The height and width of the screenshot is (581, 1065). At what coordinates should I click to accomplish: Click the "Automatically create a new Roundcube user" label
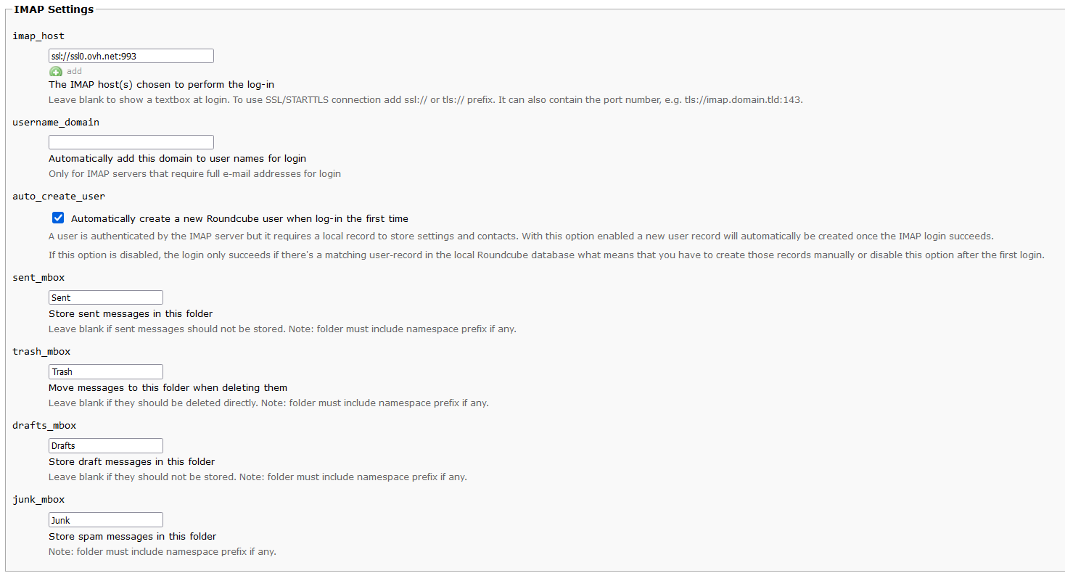[239, 218]
